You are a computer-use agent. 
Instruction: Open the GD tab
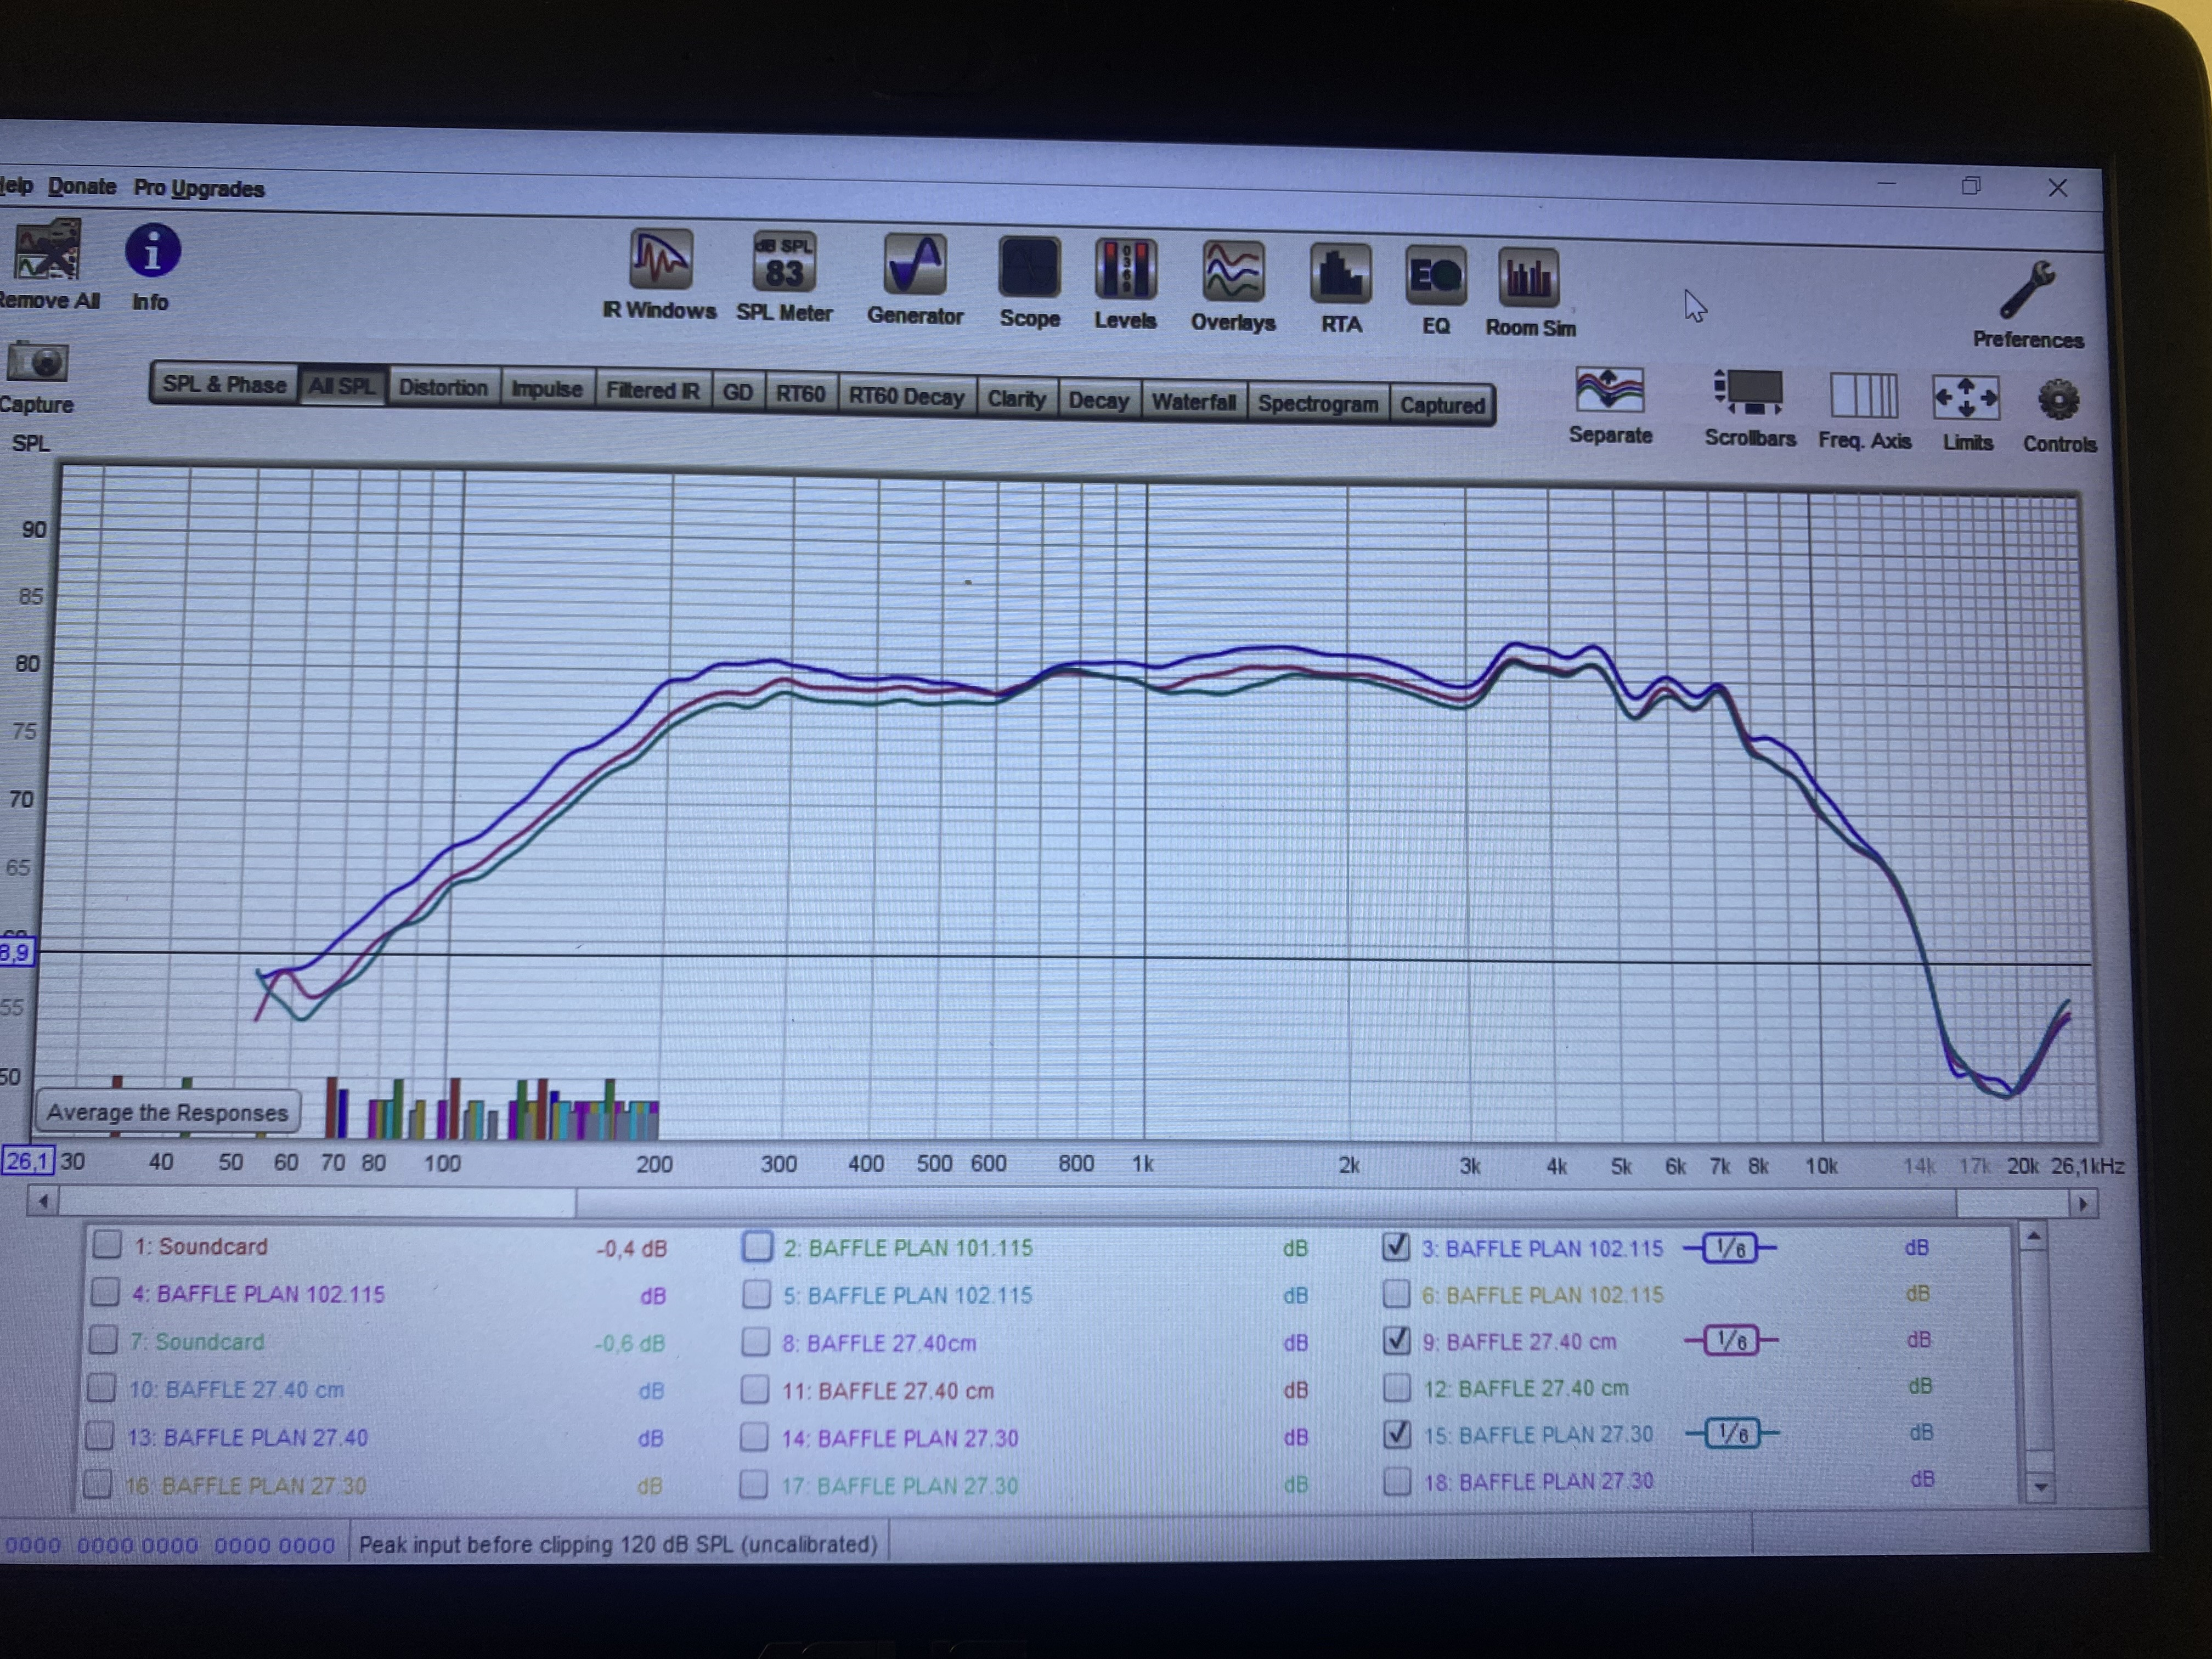(738, 393)
